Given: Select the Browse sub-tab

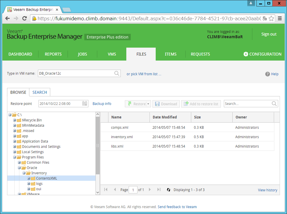Looking at the screenshot, I should [18, 92].
